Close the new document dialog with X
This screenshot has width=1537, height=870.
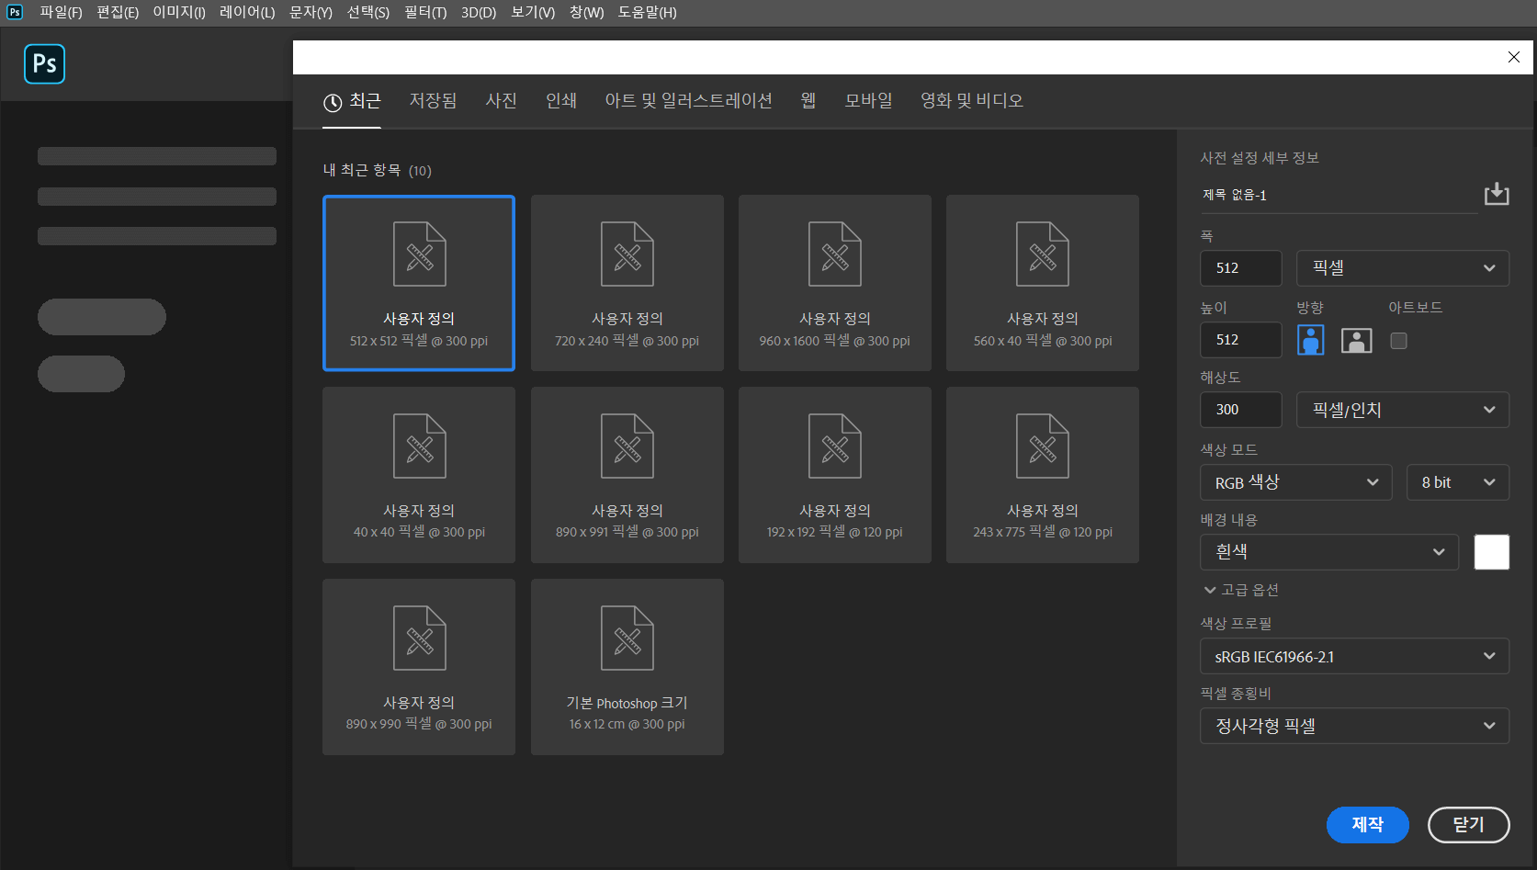point(1514,57)
